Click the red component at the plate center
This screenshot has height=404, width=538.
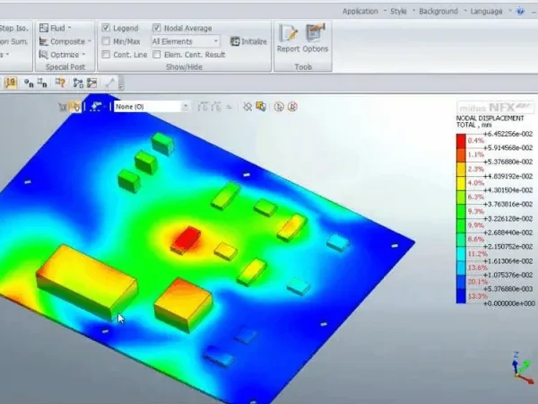click(186, 240)
